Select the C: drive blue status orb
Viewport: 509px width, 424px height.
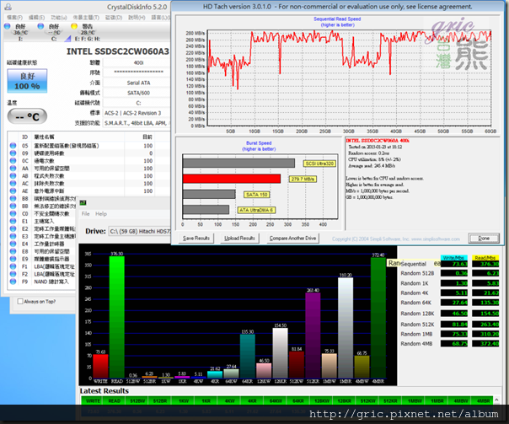[40, 26]
